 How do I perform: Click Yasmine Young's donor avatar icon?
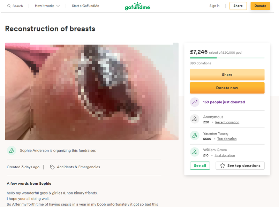pos(194,136)
